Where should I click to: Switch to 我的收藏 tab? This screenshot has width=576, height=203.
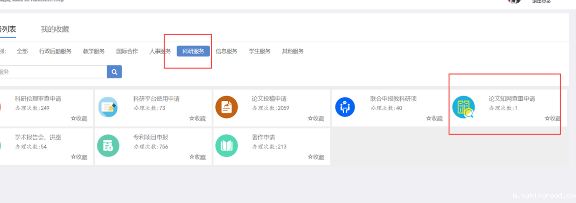tap(55, 30)
